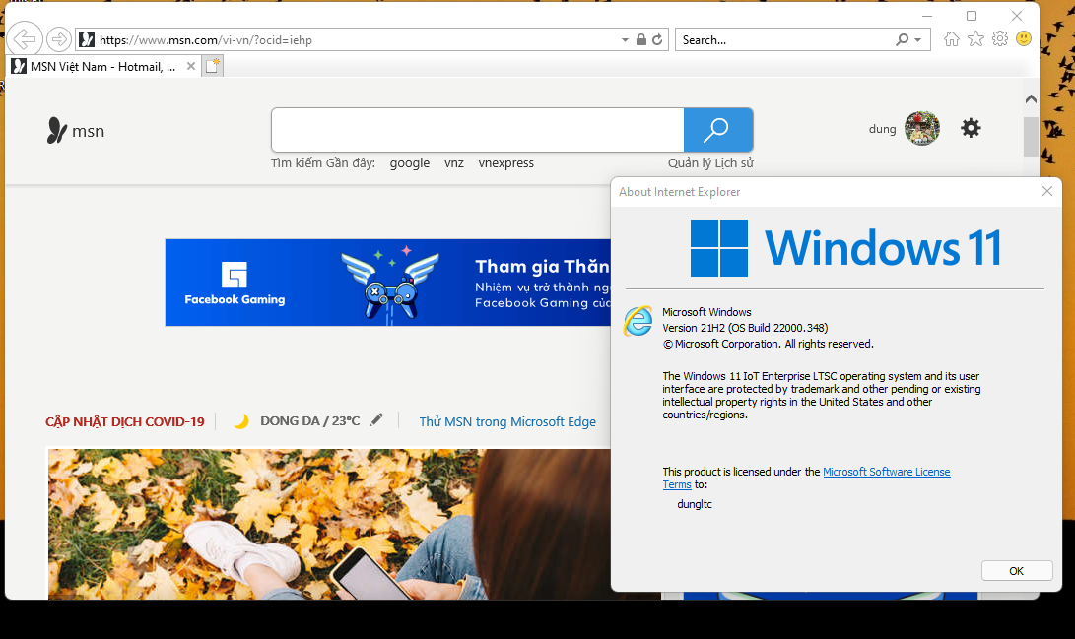1075x639 pixels.
Task: Select recent search 'google'
Action: click(x=410, y=163)
